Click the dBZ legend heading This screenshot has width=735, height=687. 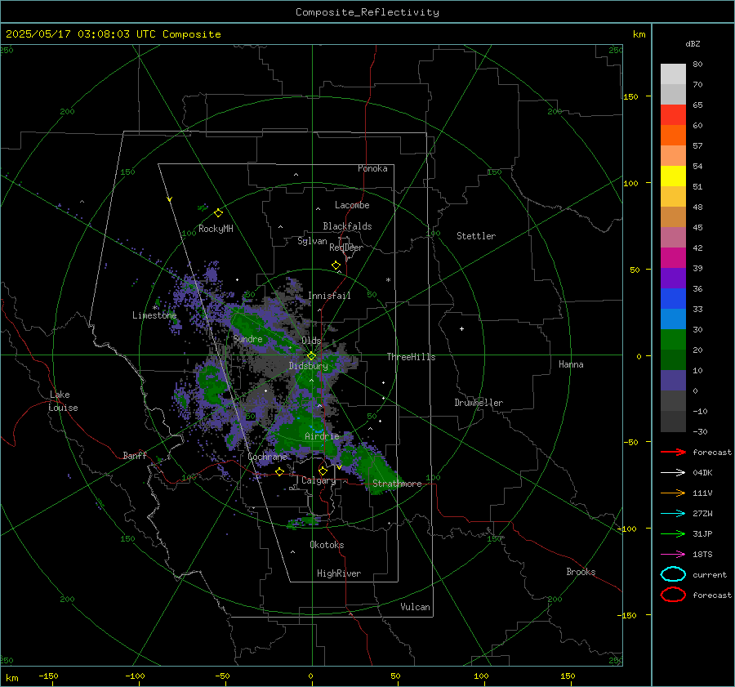693,43
